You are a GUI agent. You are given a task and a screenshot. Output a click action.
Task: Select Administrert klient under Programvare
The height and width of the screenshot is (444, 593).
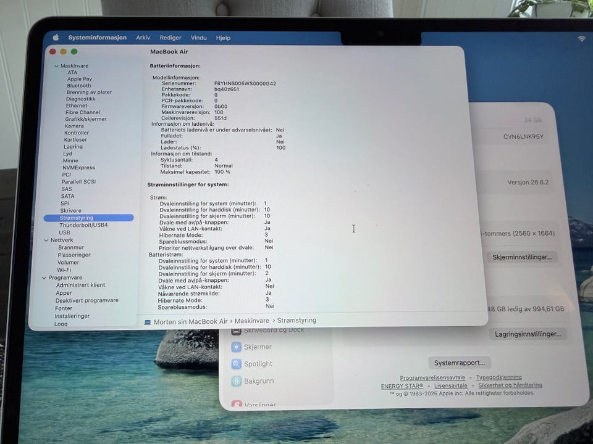tap(80, 286)
